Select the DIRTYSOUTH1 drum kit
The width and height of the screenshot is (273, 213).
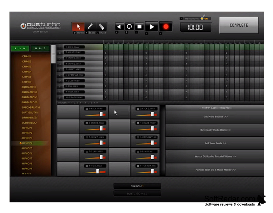pos(30,113)
